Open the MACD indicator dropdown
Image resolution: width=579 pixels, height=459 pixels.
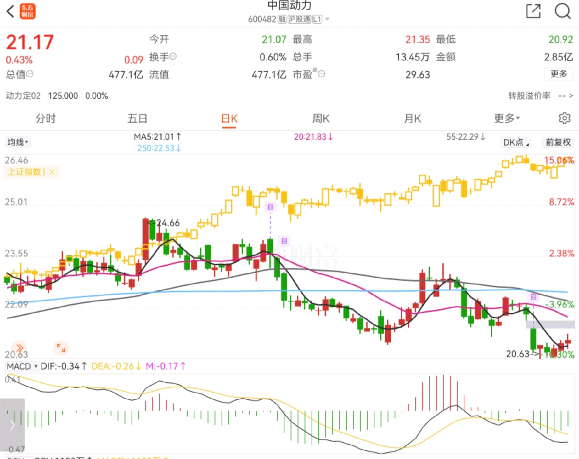[x=22, y=366]
